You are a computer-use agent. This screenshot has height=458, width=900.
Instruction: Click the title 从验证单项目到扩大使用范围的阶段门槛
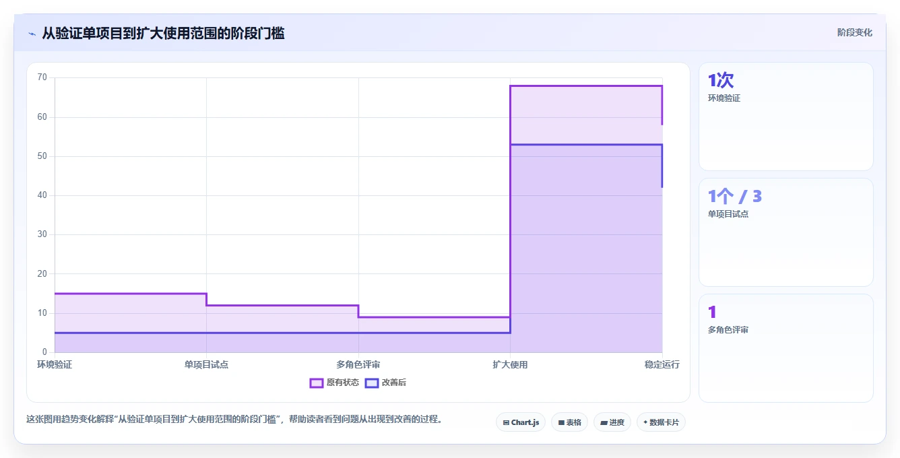tap(163, 33)
